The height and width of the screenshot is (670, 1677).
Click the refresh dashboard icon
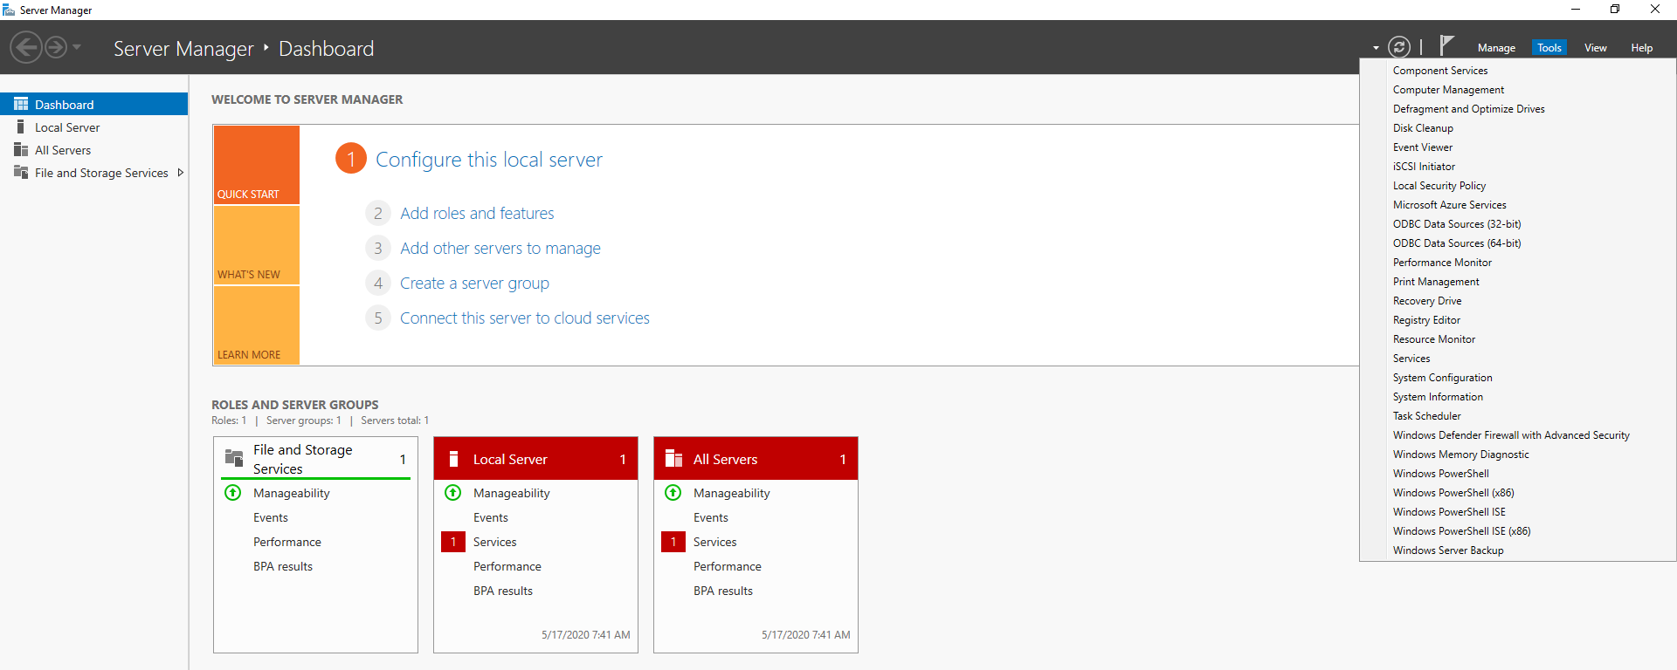pos(1398,47)
